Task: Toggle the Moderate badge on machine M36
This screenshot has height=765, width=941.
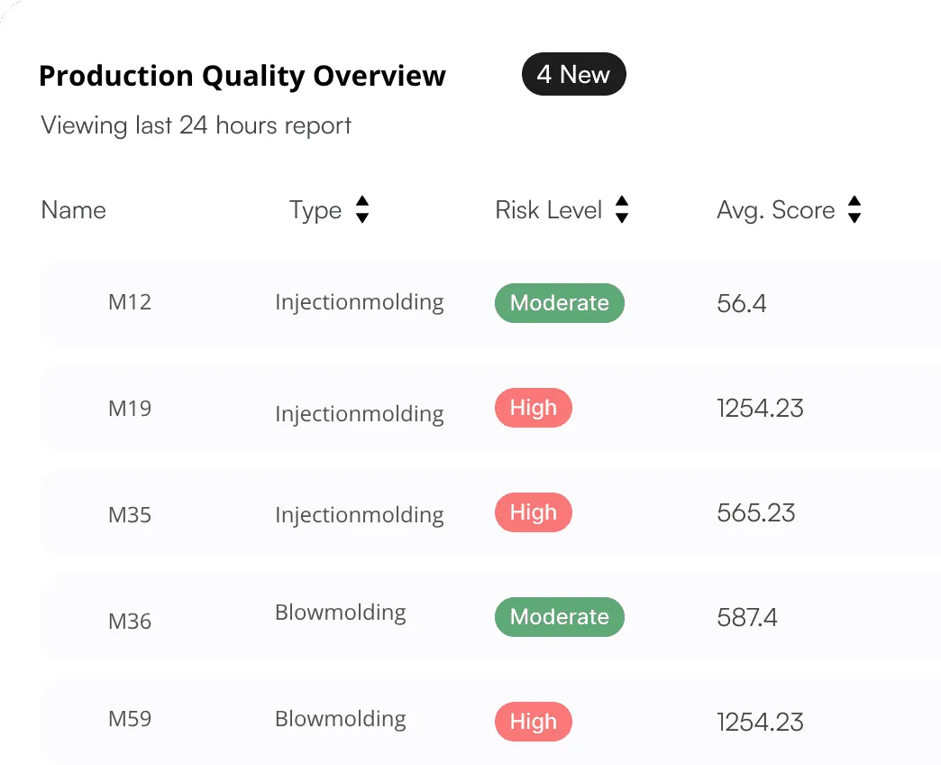Action: click(559, 617)
